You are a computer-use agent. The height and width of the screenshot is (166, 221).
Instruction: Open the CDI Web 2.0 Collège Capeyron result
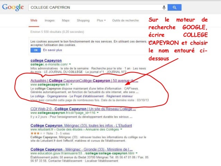(x=83, y=109)
